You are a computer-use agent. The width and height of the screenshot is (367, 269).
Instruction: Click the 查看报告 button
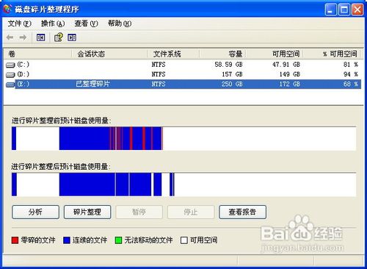coord(242,212)
